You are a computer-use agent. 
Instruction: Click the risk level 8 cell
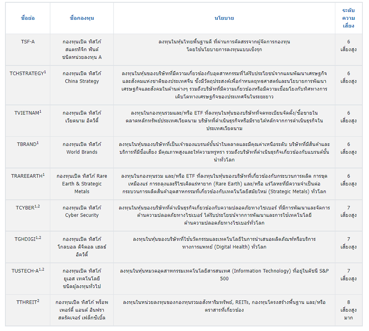click(348, 310)
